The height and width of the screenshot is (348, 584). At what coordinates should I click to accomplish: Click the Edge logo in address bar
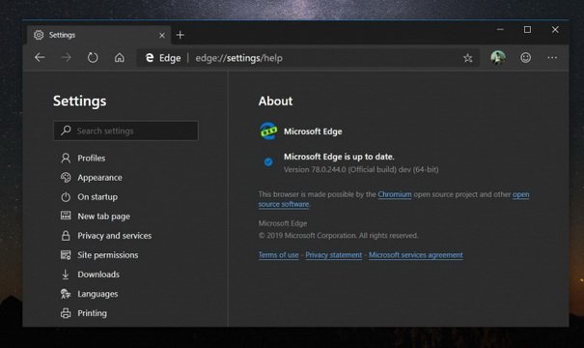(x=150, y=58)
